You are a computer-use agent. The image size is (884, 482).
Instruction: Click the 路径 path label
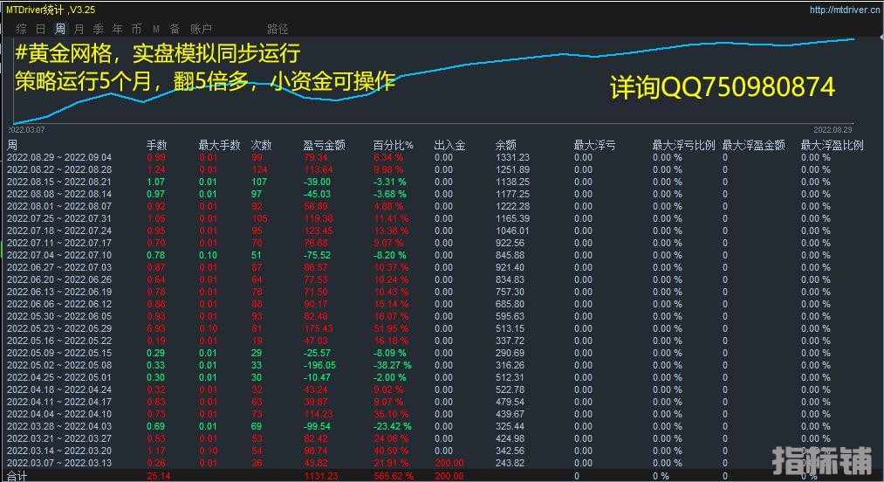(x=278, y=29)
